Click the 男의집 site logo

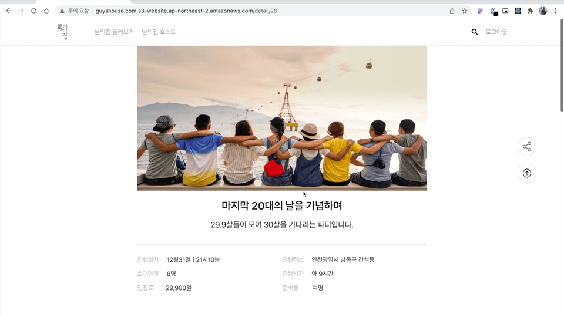click(63, 32)
